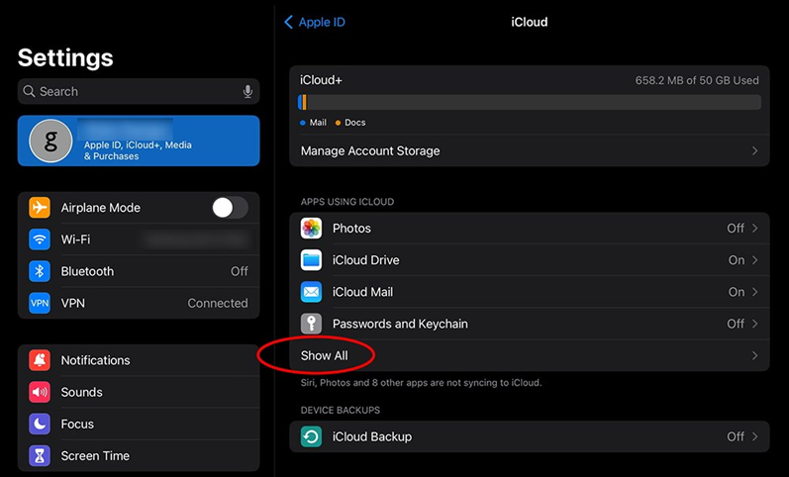Open the Apple ID, iCloud+ account row

139,141
